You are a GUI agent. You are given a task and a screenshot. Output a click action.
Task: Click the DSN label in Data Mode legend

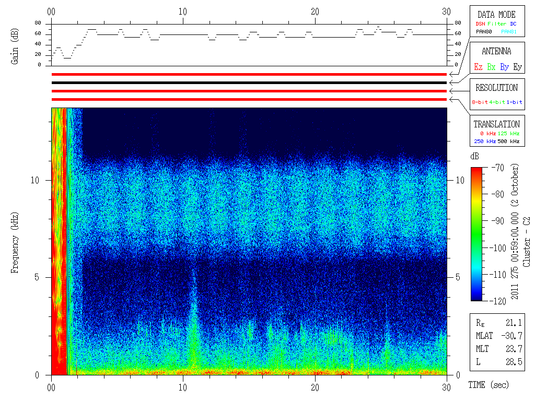(x=480, y=24)
